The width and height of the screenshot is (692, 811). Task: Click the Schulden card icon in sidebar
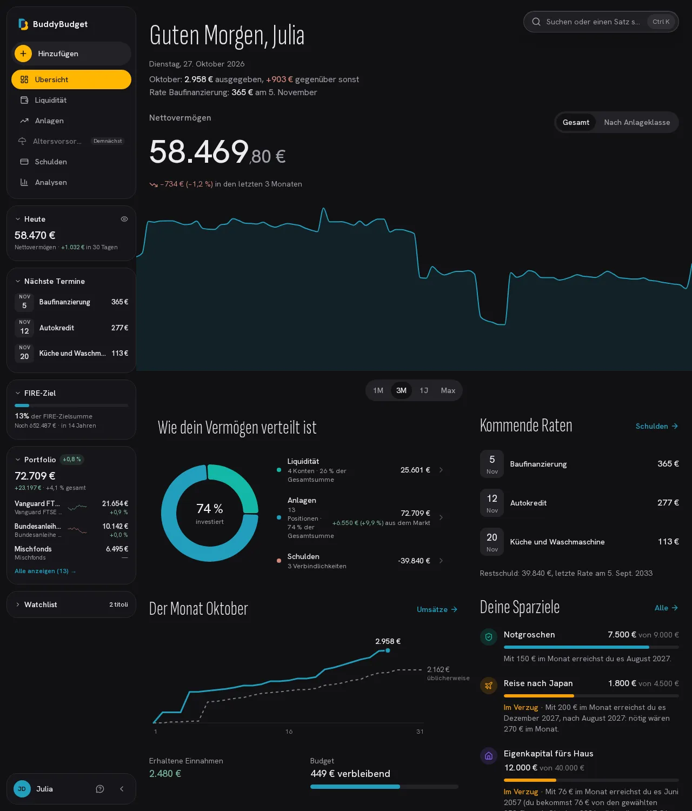tap(24, 162)
